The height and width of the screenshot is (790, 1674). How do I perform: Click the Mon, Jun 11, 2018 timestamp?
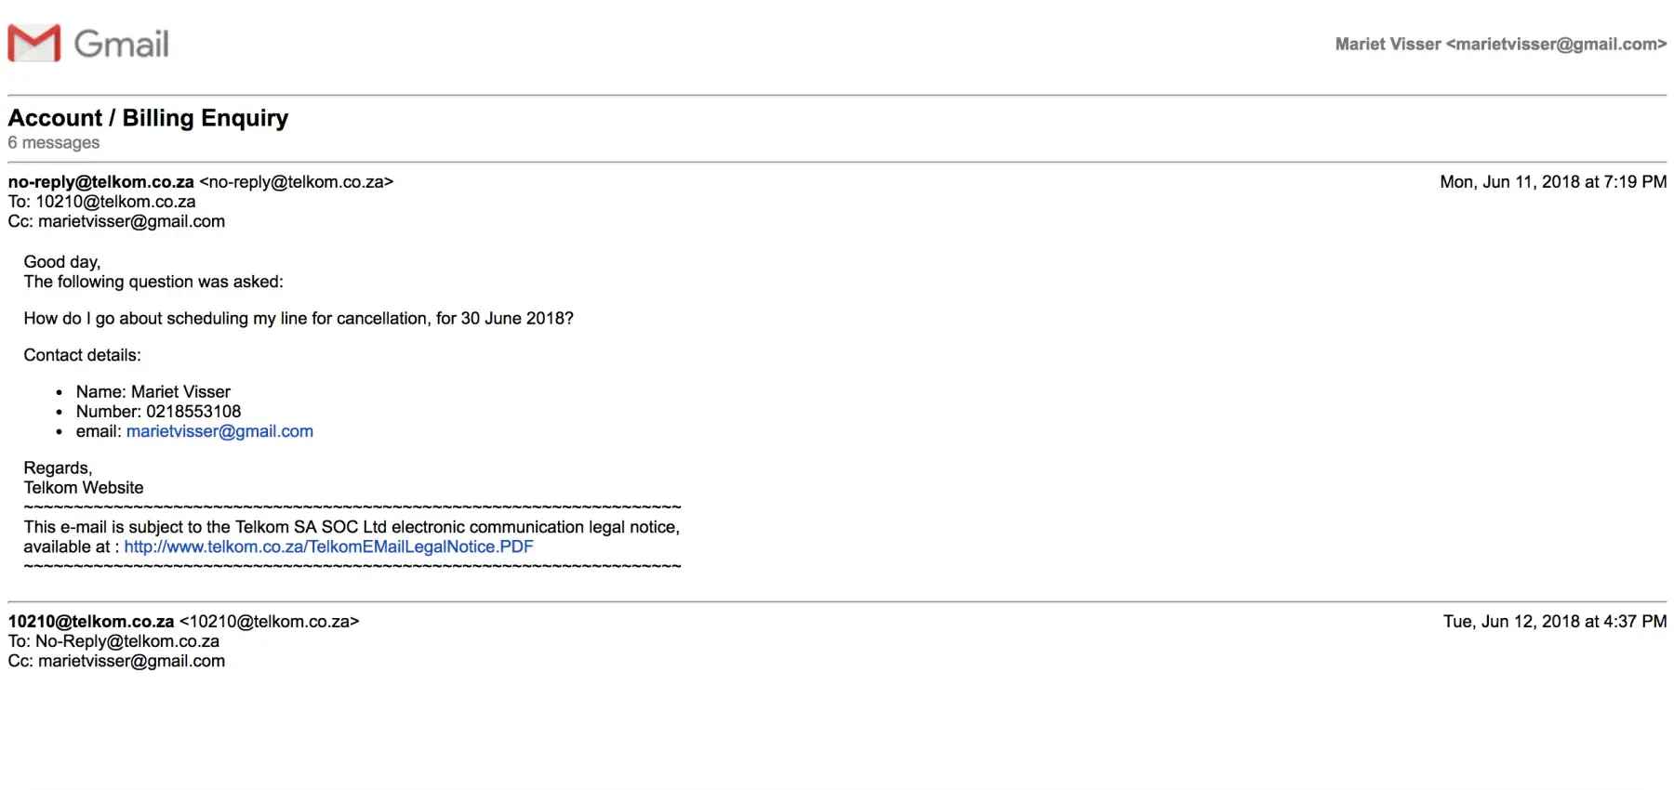[x=1552, y=182]
